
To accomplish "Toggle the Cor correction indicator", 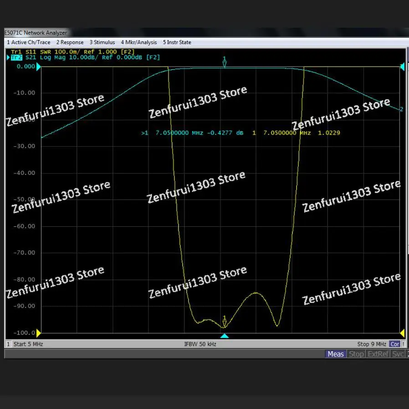I will click(395, 344).
